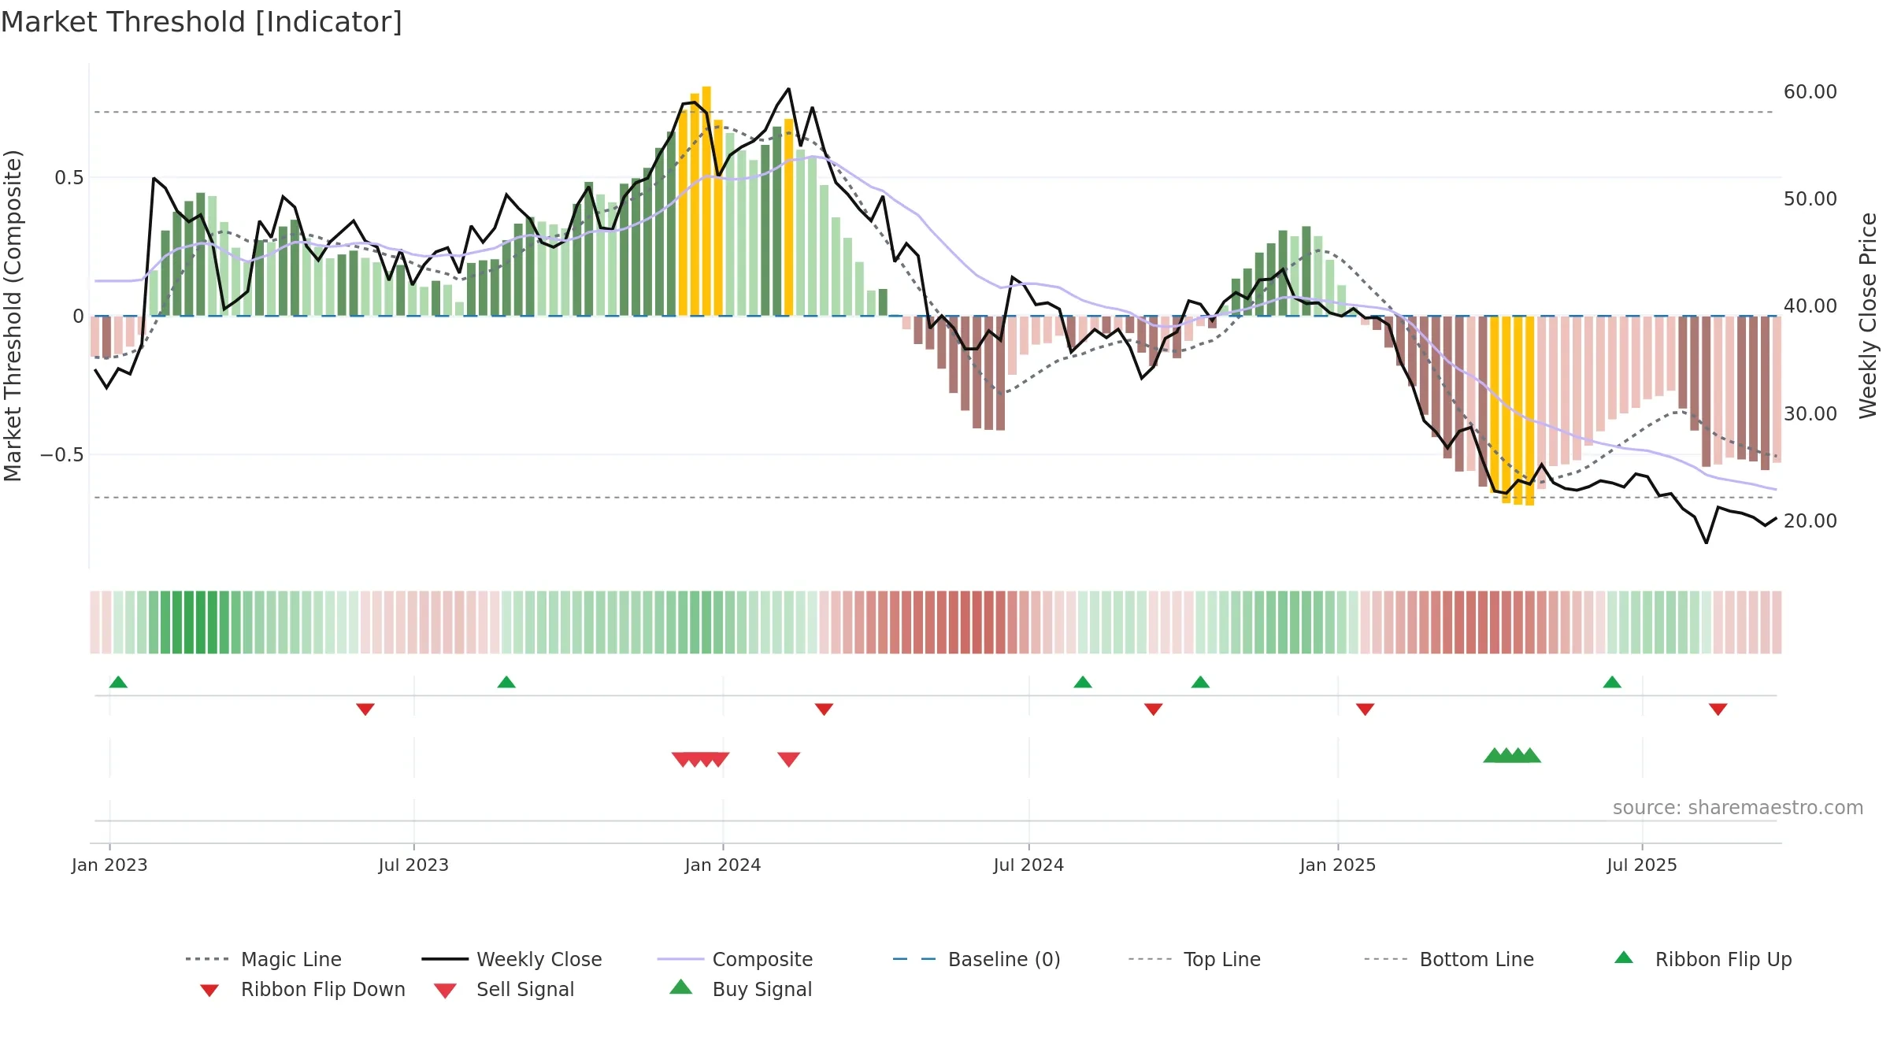Viewport: 1890px width, 1063px height.
Task: Click the Jul 2023 x-axis label
Action: (x=413, y=865)
